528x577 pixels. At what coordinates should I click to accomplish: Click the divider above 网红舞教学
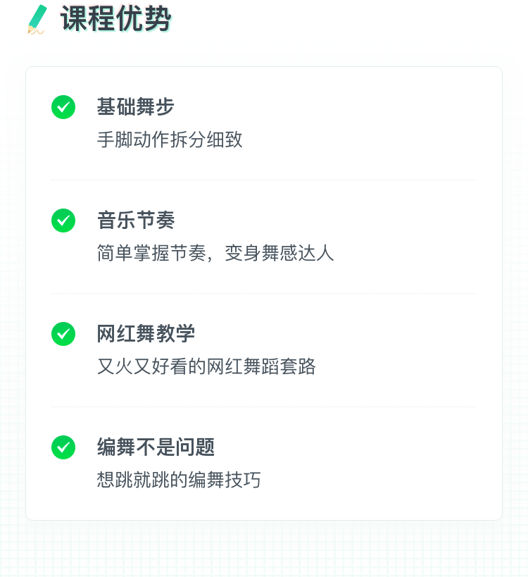[263, 294]
